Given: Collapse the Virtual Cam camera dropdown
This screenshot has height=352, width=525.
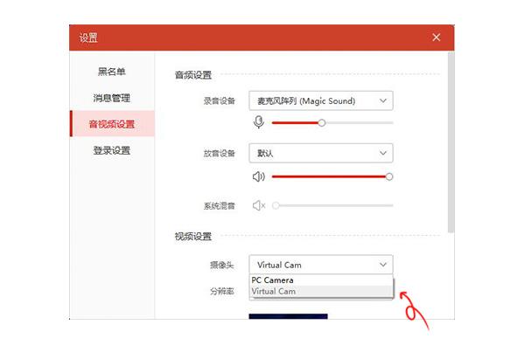Looking at the screenshot, I should click(321, 265).
